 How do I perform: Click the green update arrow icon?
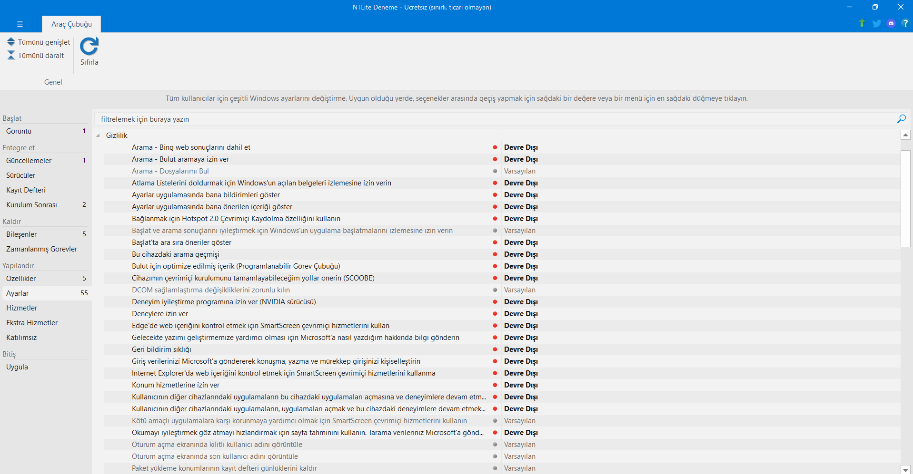pyautogui.click(x=862, y=23)
